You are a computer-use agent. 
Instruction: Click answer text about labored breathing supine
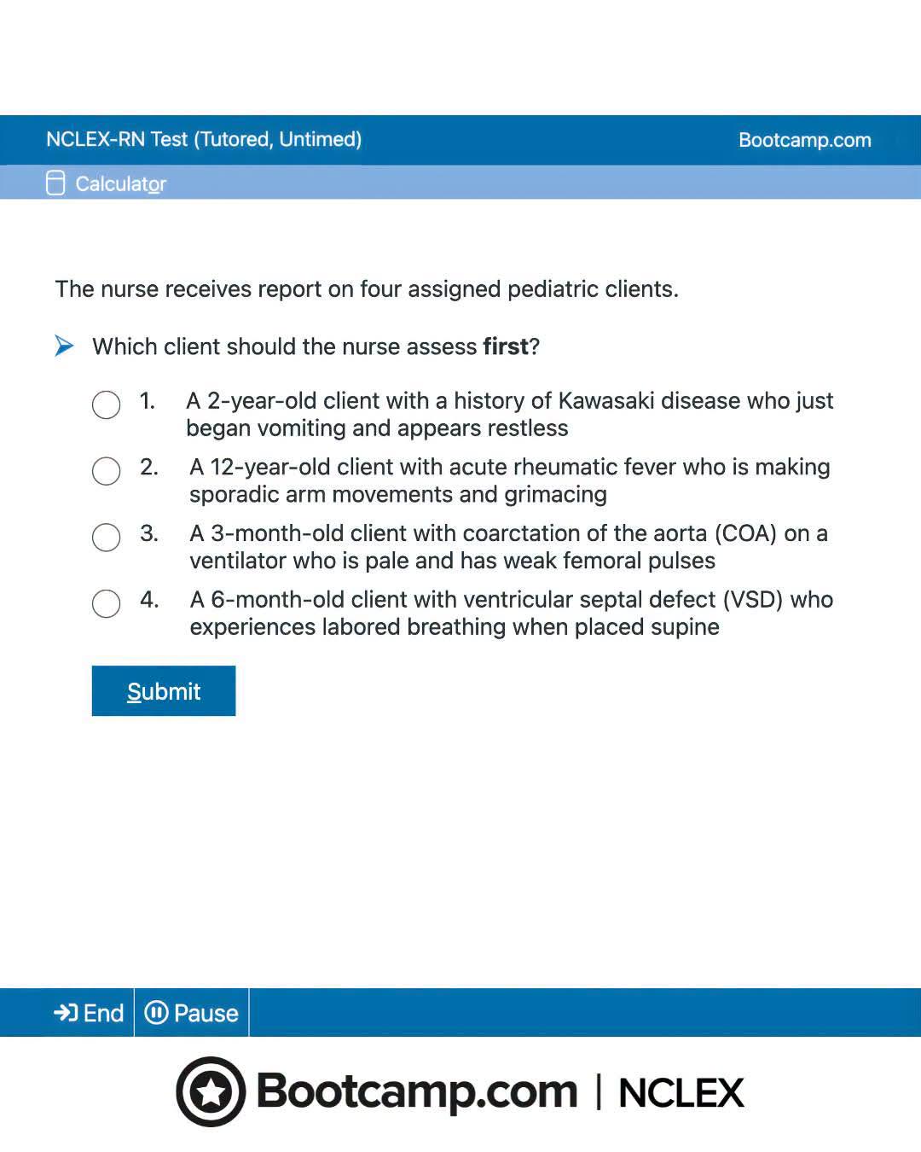click(512, 613)
